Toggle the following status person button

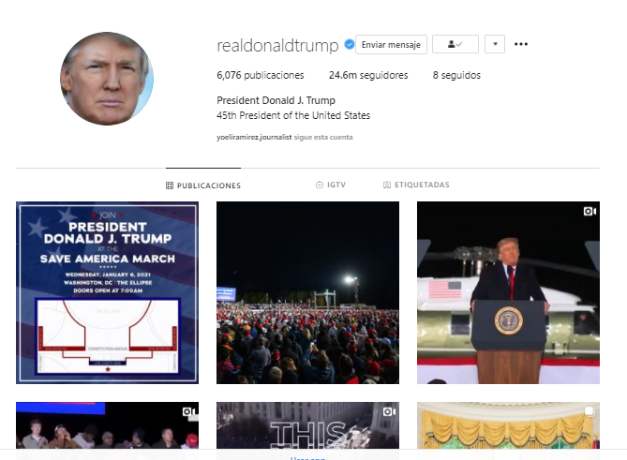click(x=455, y=44)
